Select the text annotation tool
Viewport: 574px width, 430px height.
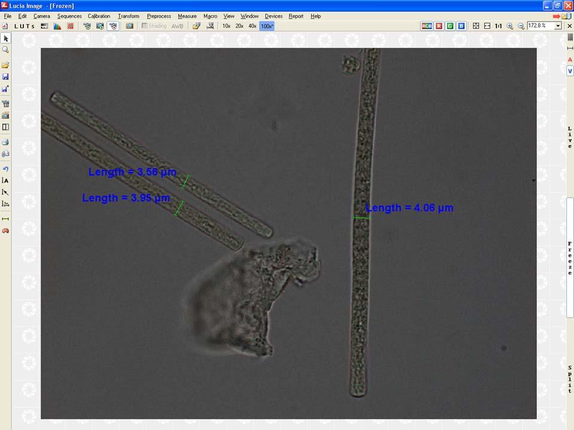click(5, 180)
